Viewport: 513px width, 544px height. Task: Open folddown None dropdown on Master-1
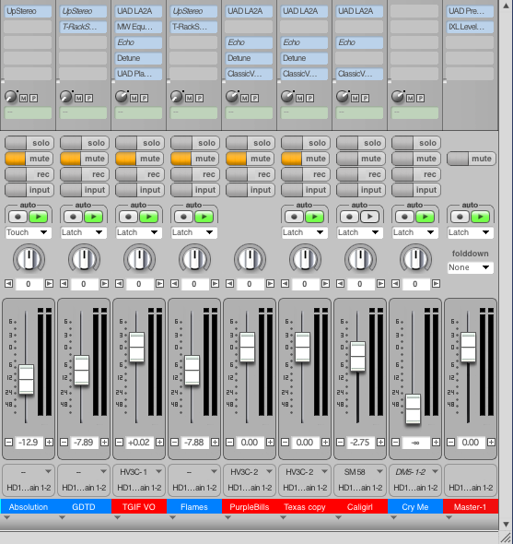[x=471, y=267]
